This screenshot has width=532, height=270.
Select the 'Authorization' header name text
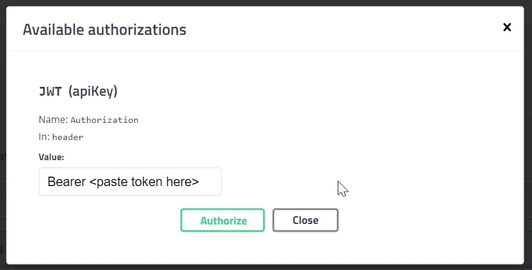[x=105, y=120]
